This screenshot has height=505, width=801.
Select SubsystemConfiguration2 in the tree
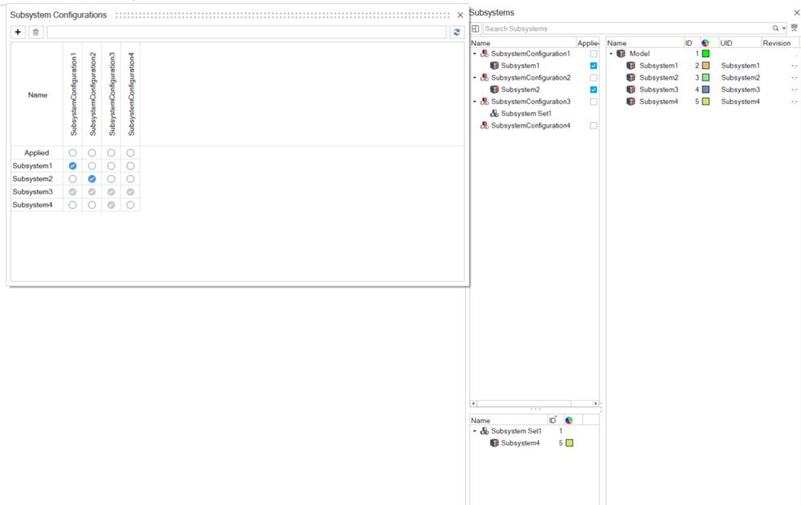pyautogui.click(x=530, y=77)
